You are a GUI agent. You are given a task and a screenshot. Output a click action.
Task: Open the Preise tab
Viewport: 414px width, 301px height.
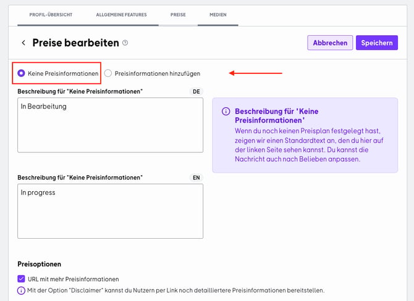(x=178, y=15)
